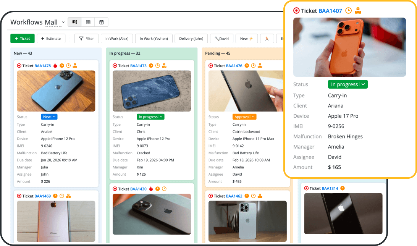Click the Estimate button
417x246 pixels.
click(51, 38)
